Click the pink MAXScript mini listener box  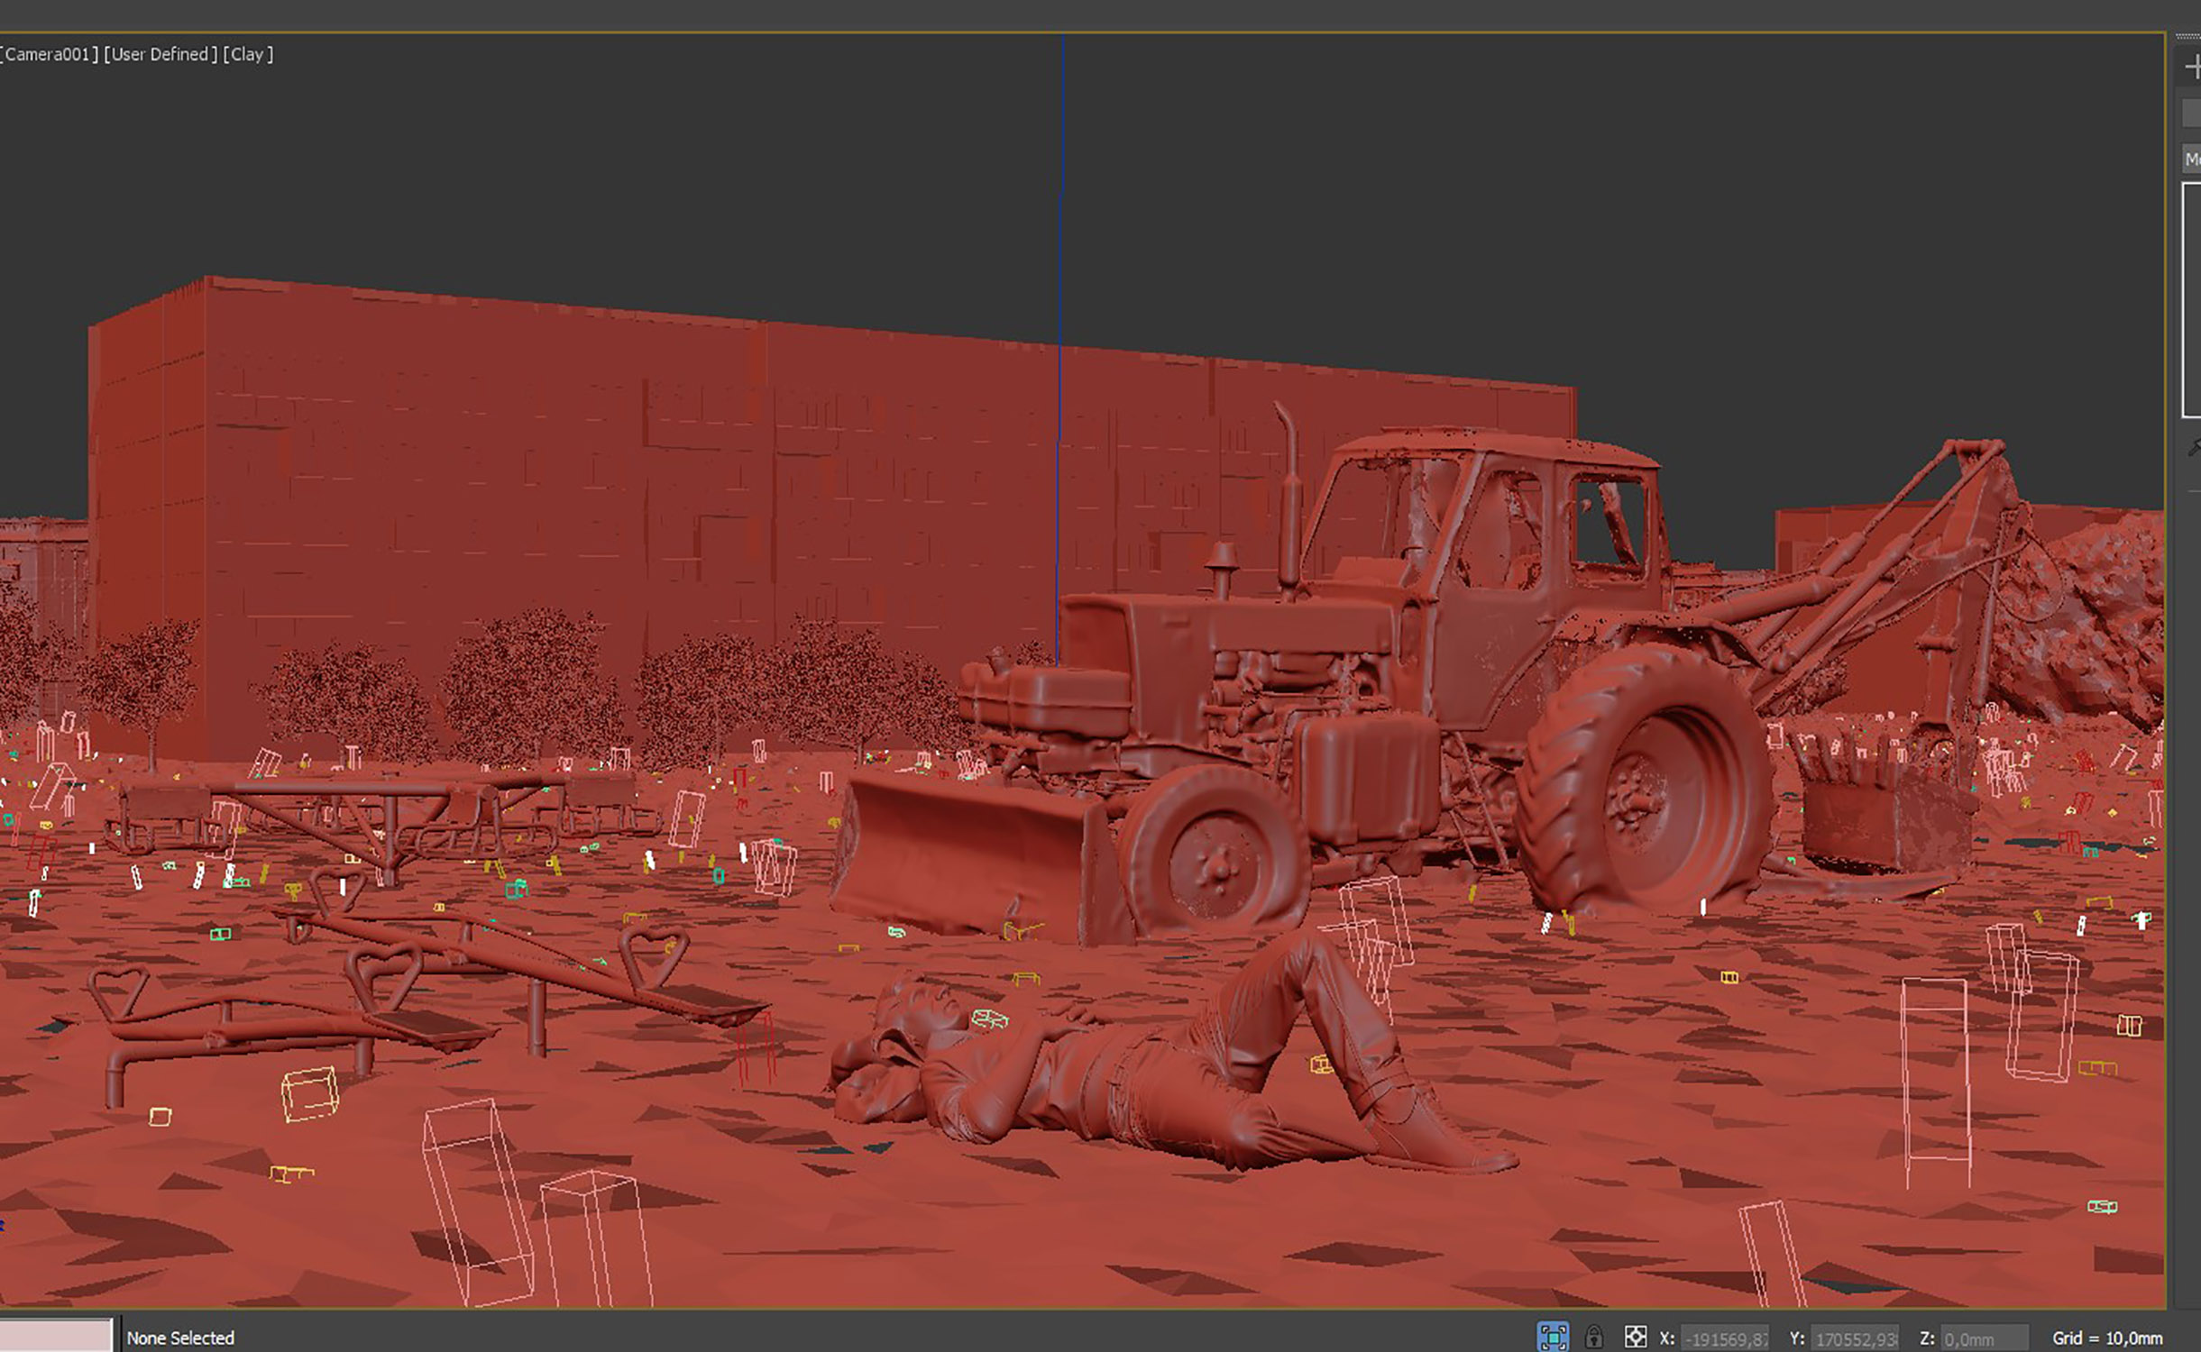tap(56, 1336)
